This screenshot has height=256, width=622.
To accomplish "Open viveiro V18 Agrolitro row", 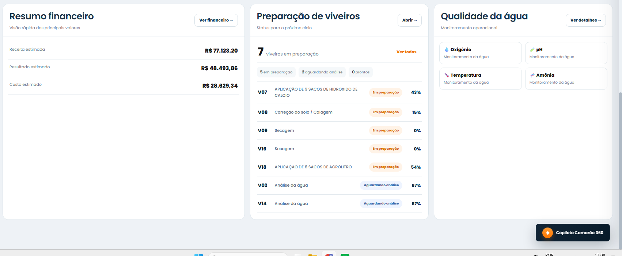I will point(339,167).
